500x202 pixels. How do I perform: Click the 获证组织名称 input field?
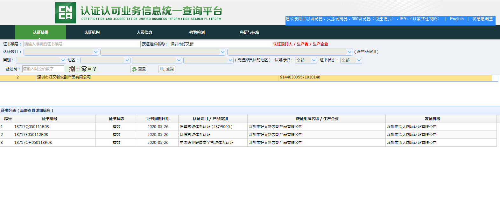[221, 44]
